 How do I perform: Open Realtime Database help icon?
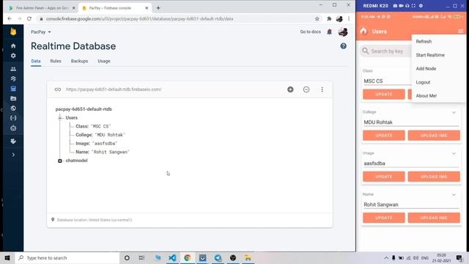[343, 46]
